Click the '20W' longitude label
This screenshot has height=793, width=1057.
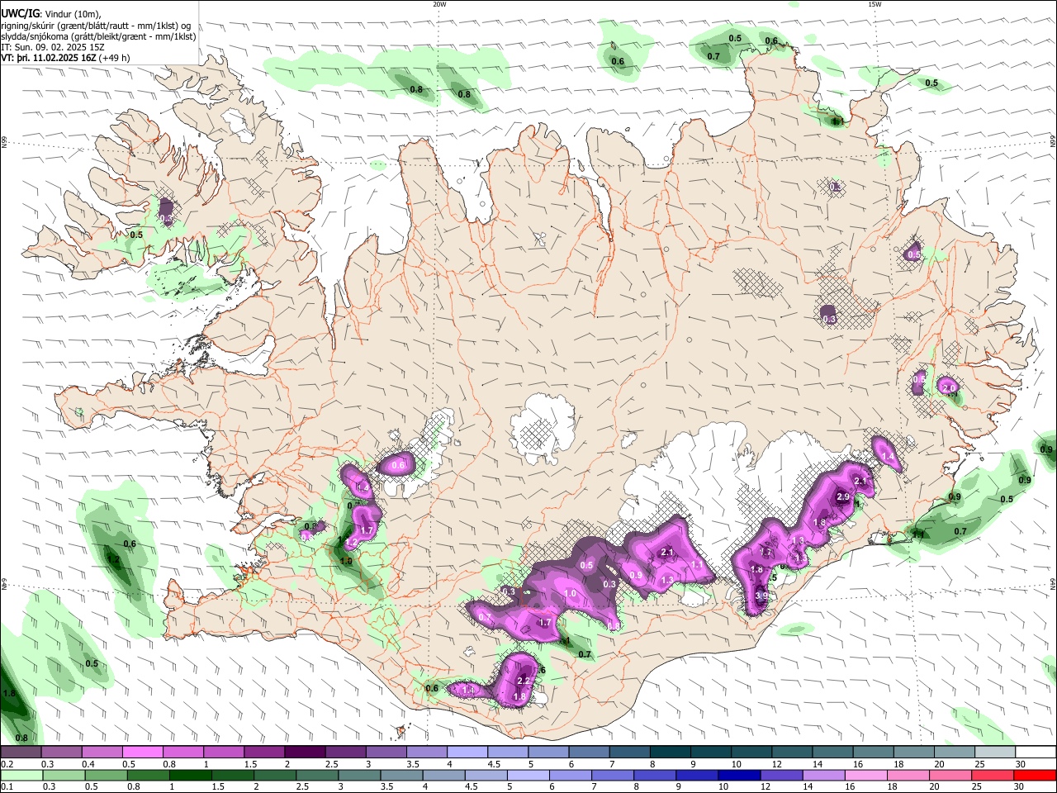click(439, 4)
